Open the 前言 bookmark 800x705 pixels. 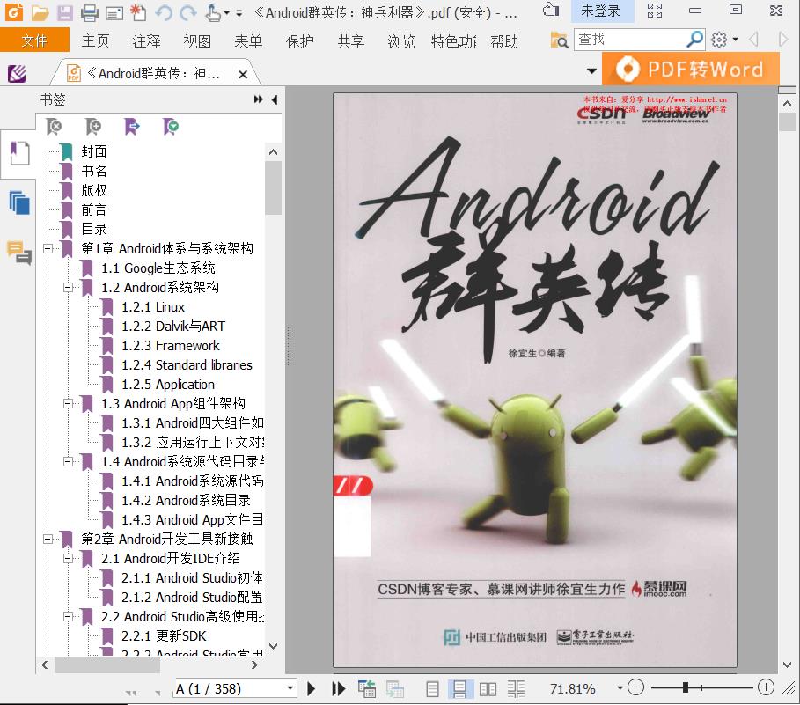94,209
